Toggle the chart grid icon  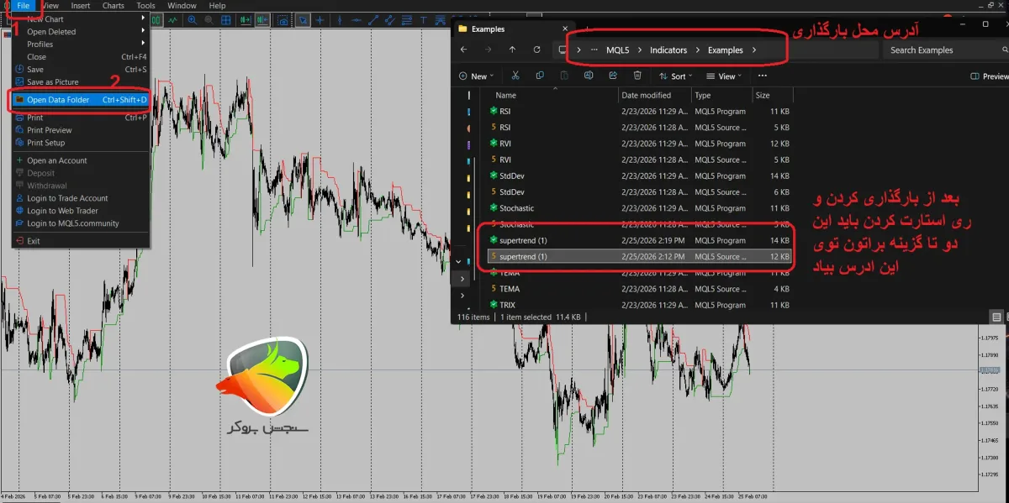tap(225, 19)
